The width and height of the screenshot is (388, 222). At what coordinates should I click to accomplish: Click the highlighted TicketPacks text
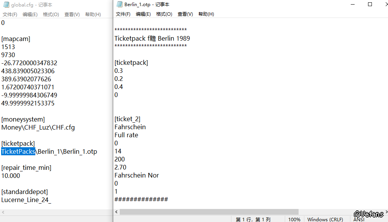click(18, 151)
